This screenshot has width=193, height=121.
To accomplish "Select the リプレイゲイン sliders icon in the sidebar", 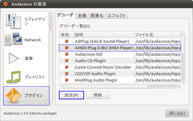I will pyautogui.click(x=14, y=21).
